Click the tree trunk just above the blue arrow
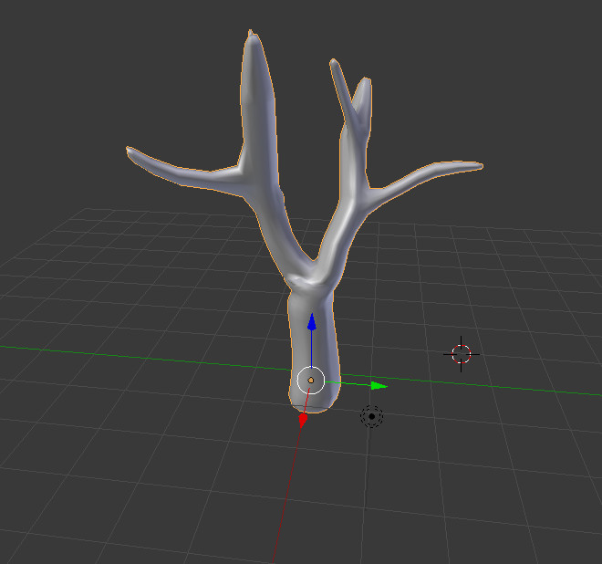 311,301
